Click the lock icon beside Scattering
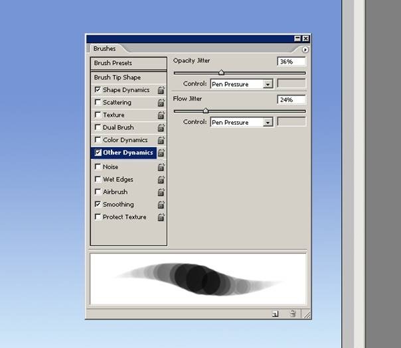 (161, 103)
